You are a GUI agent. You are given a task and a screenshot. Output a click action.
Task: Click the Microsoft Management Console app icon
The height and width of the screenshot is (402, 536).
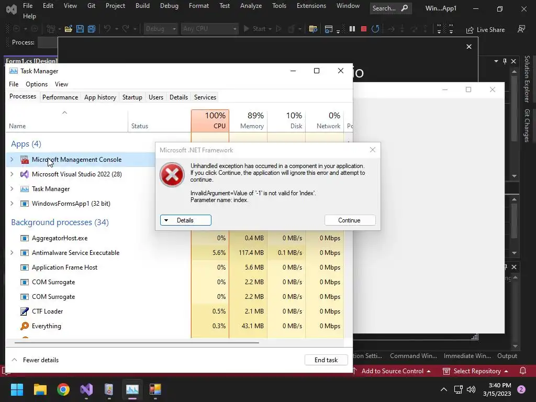pos(25,160)
